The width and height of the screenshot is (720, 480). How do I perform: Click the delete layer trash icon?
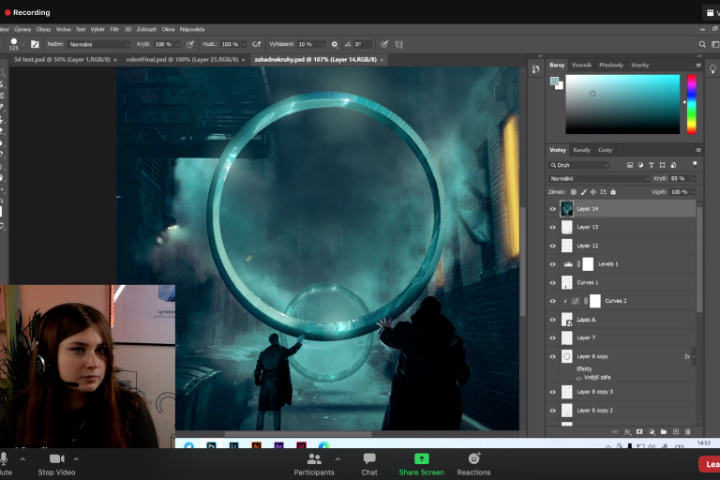(x=687, y=431)
